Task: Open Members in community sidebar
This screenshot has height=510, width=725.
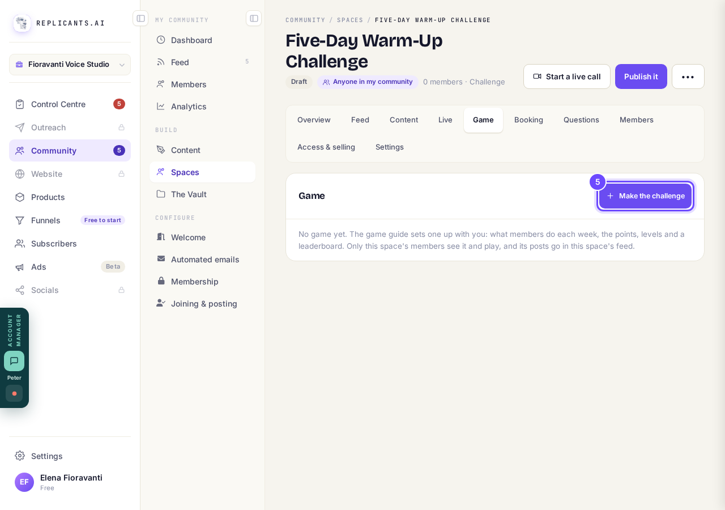Action: pos(202,84)
